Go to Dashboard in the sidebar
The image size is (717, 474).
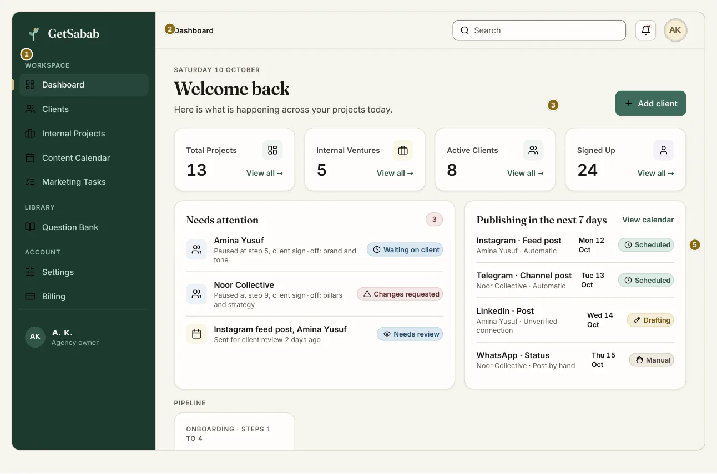coord(84,85)
